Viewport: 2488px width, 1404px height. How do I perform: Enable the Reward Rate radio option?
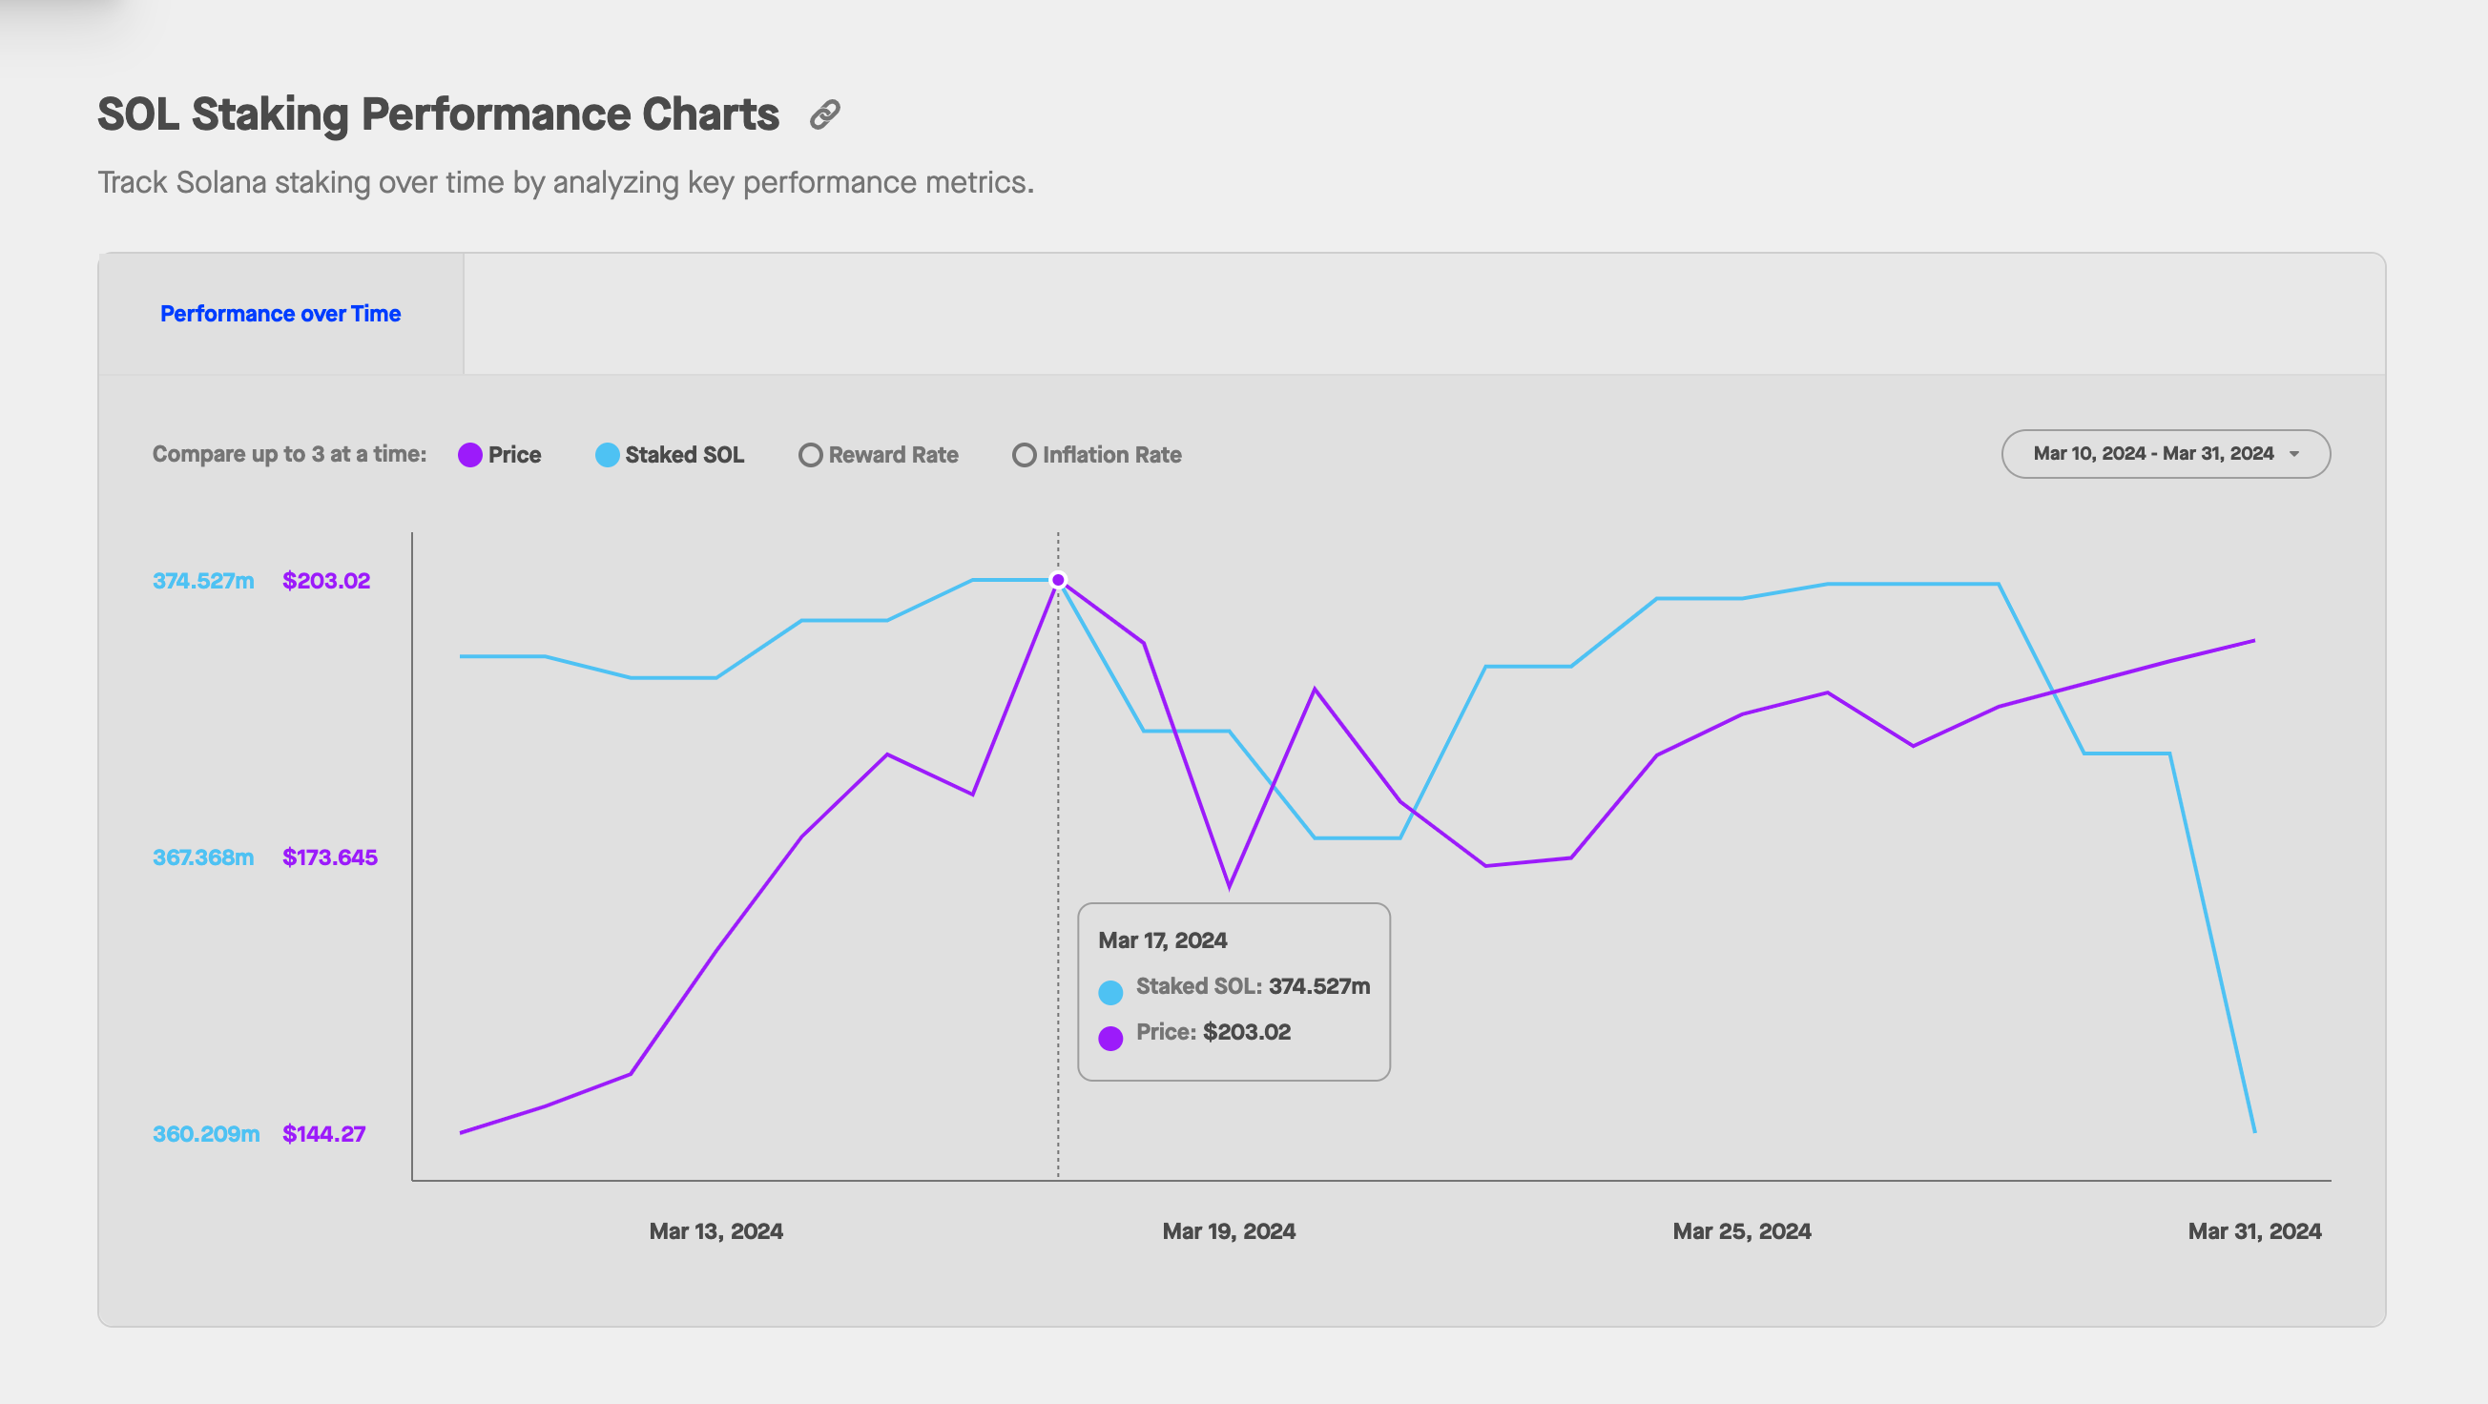tap(810, 455)
